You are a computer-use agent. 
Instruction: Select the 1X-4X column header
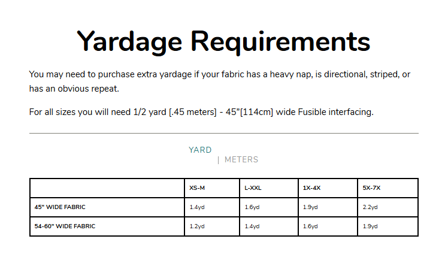(311, 188)
